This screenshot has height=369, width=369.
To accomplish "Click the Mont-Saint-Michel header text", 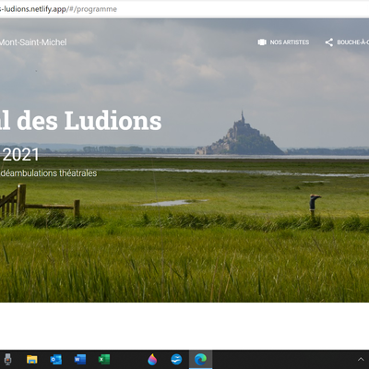I will point(33,42).
